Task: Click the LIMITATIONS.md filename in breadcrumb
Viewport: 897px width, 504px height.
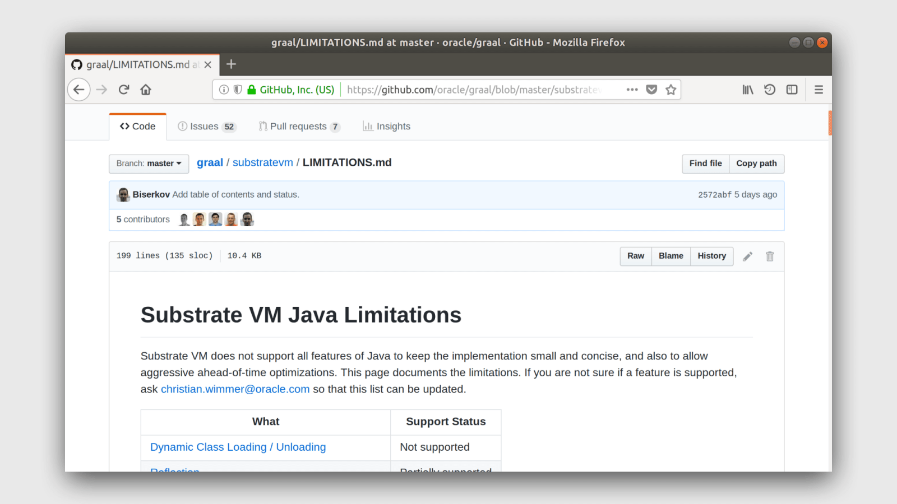Action: 347,162
